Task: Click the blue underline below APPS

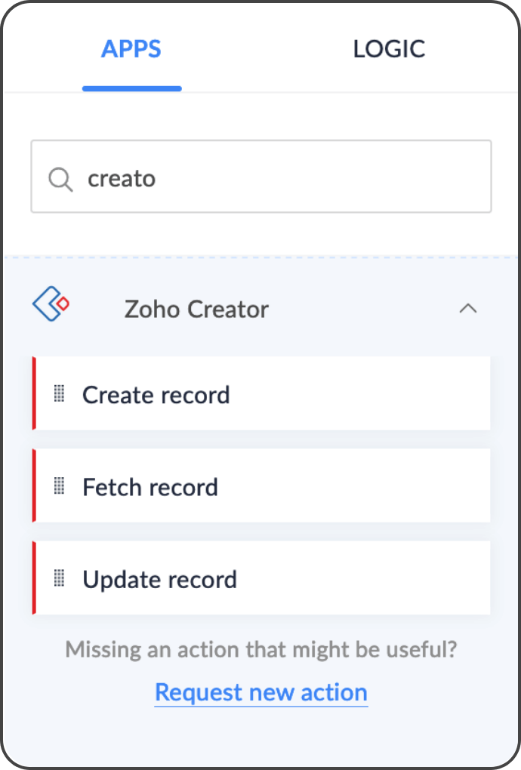Action: coord(132,88)
